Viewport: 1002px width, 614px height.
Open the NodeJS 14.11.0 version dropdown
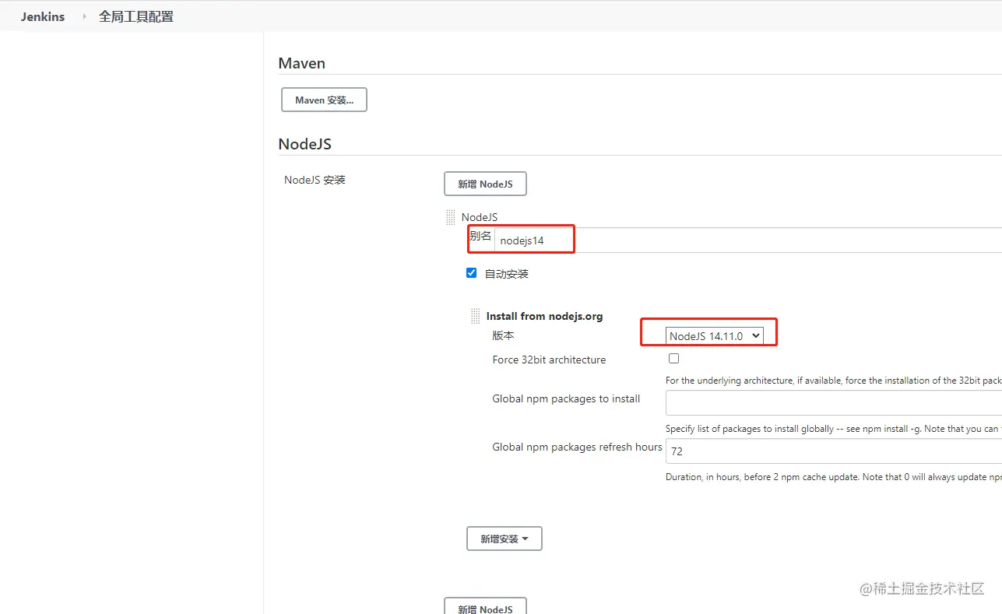tap(715, 336)
